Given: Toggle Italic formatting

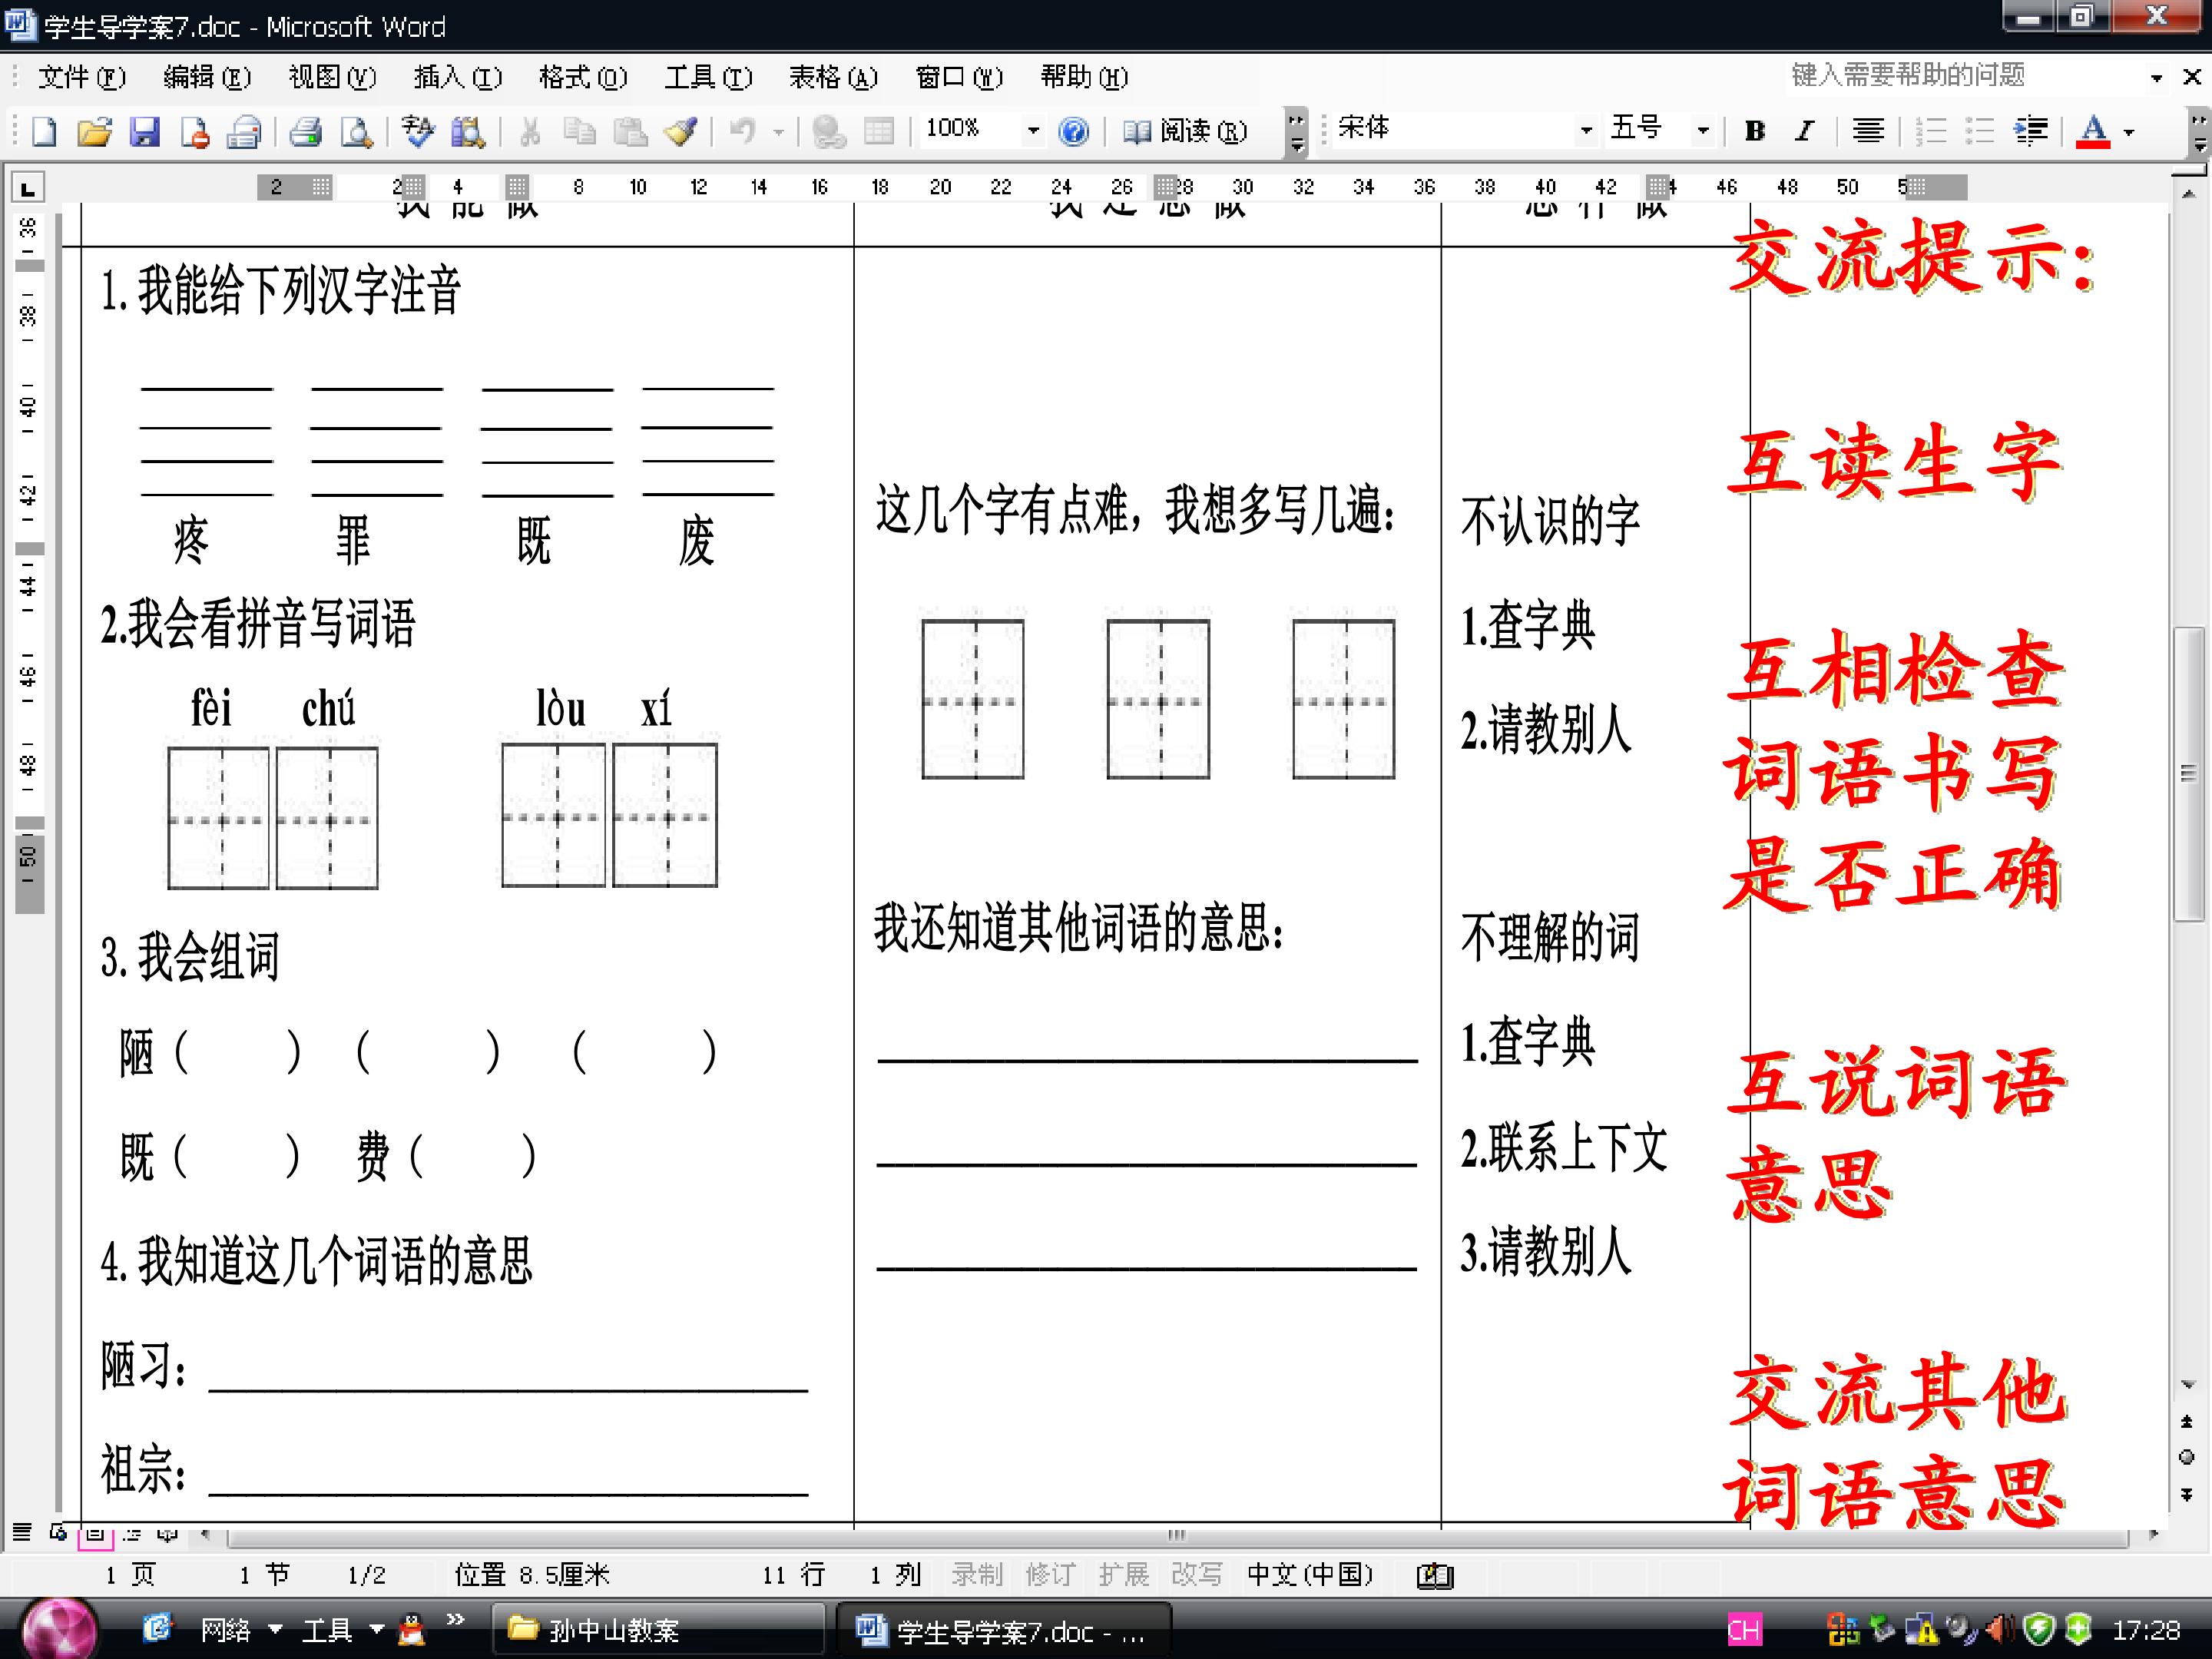Looking at the screenshot, I should click(x=1804, y=131).
